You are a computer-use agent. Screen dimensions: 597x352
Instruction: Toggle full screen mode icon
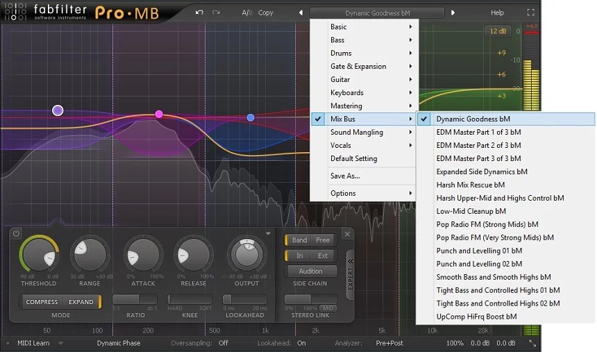coord(531,12)
